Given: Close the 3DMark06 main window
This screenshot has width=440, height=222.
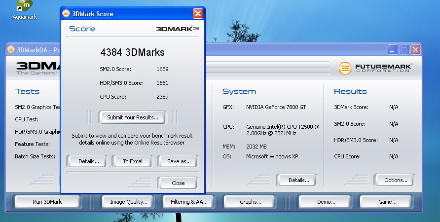Looking at the screenshot, I should click(415, 50).
